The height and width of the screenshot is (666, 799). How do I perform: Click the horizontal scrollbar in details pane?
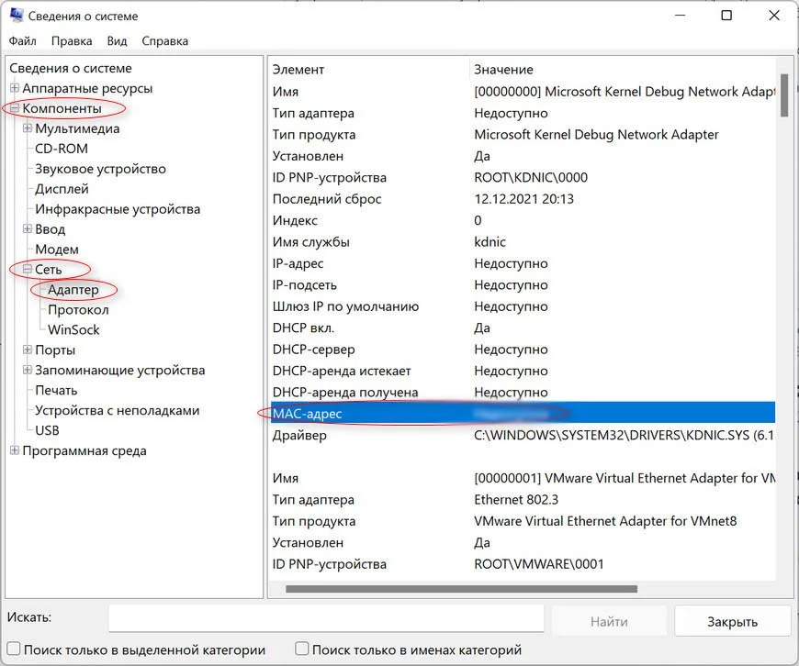[461, 589]
